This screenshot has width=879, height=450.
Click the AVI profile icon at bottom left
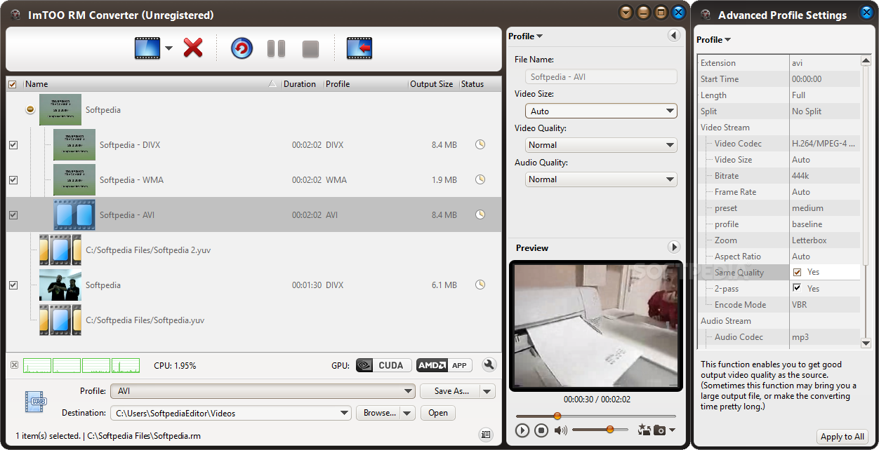click(35, 401)
